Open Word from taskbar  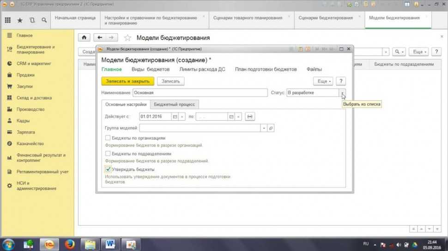[x=110, y=245]
